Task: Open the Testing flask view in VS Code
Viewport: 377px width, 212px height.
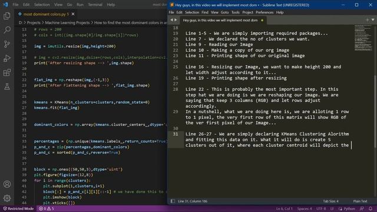Action: tap(7, 87)
